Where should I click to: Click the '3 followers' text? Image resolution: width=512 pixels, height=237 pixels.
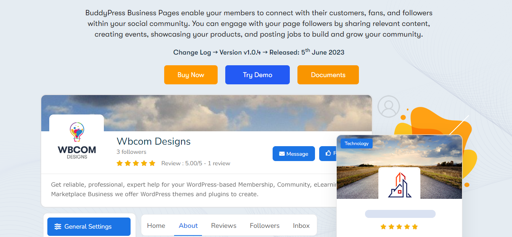(131, 152)
